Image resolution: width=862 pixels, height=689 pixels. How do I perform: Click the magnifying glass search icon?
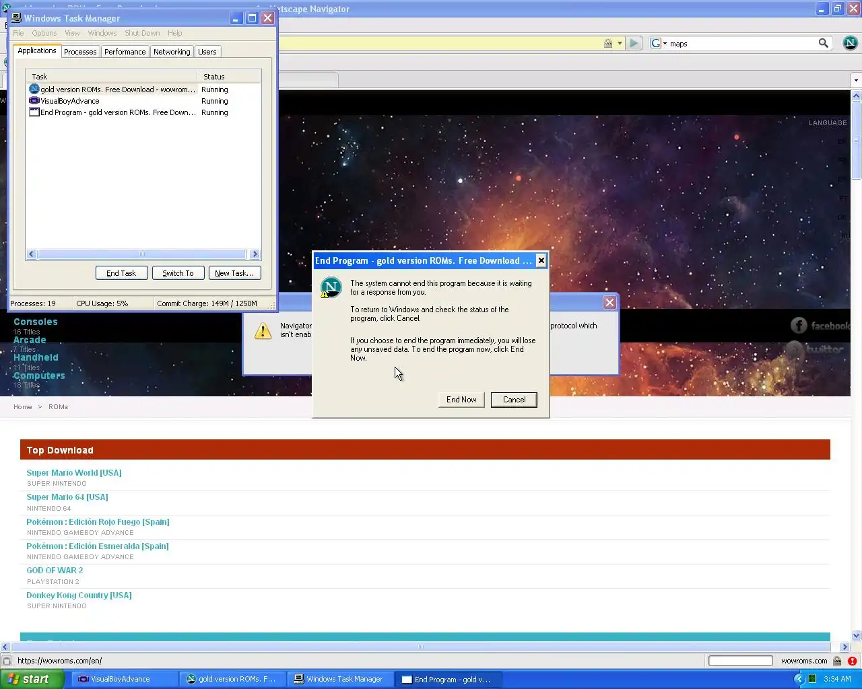point(823,43)
